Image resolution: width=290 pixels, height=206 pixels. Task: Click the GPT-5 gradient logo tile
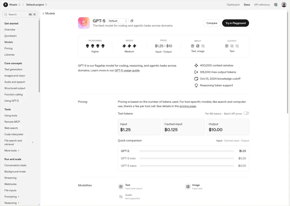84,23
